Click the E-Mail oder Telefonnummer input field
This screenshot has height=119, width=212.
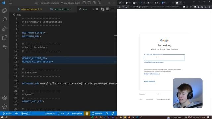pos(164,57)
